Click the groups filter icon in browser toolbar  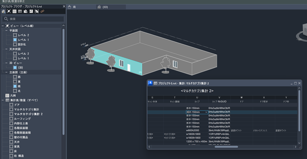pyautogui.click(x=37, y=11)
